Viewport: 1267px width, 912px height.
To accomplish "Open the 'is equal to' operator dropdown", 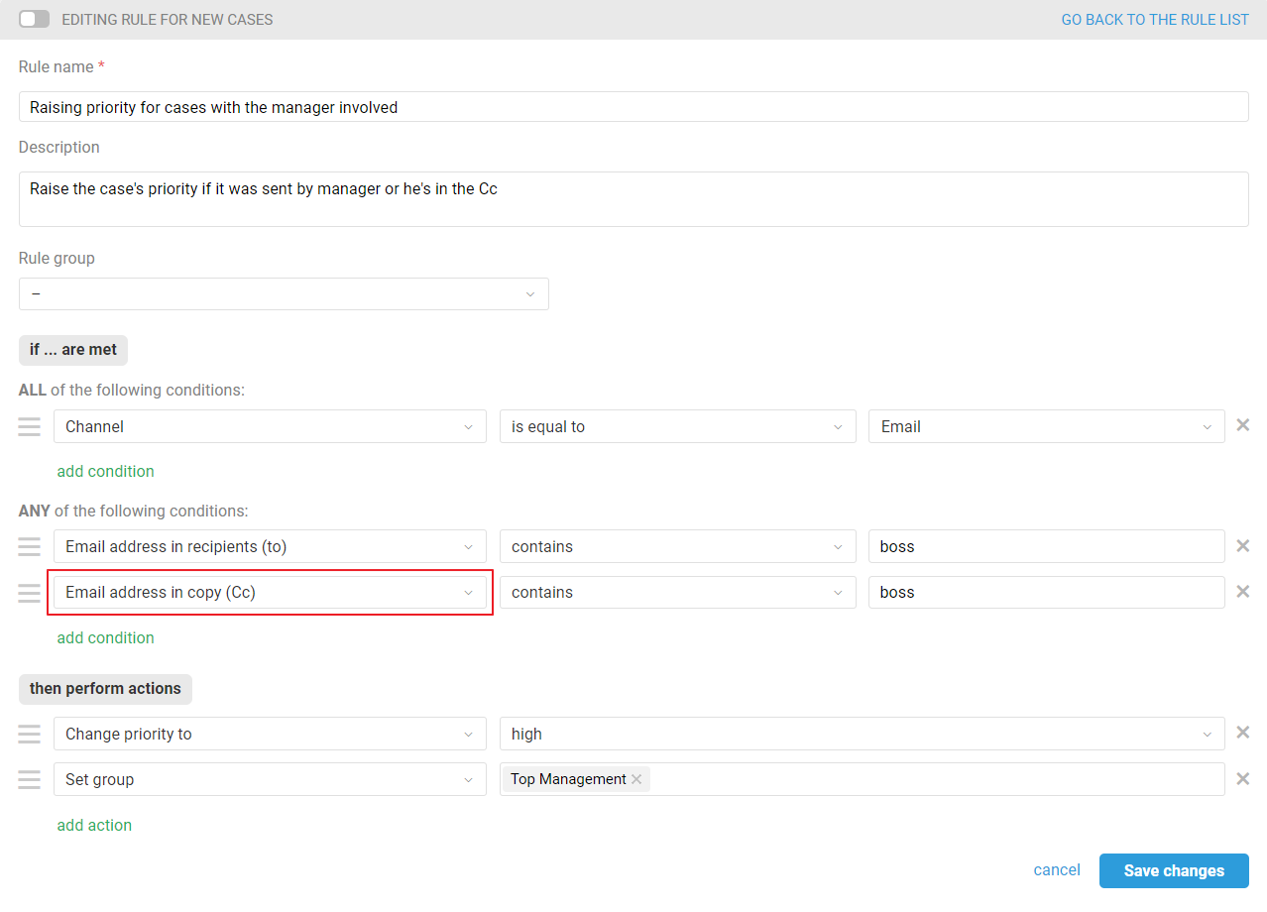I will click(x=677, y=426).
